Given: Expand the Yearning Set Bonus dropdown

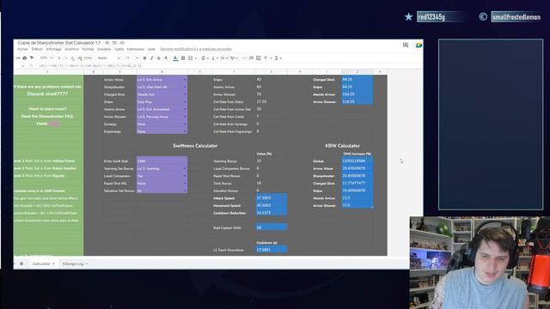Looking at the screenshot, I should [x=185, y=168].
